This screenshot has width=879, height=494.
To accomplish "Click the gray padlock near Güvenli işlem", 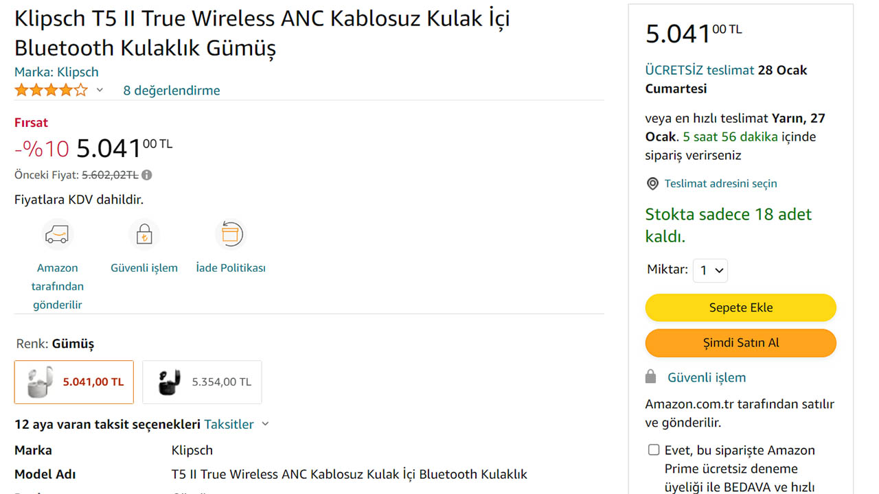I will [x=651, y=377].
